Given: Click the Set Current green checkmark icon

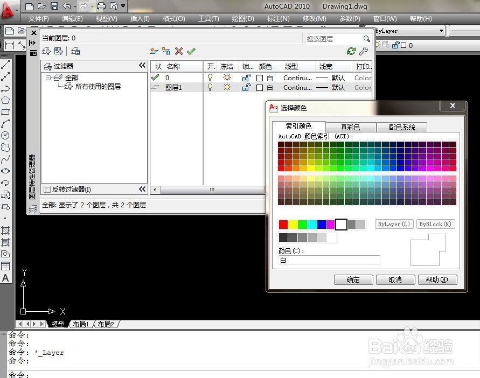Looking at the screenshot, I should pyautogui.click(x=191, y=51).
